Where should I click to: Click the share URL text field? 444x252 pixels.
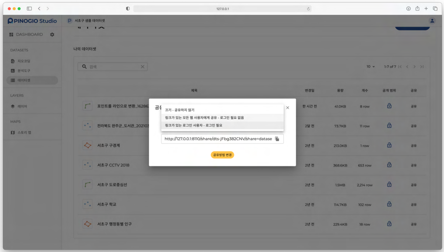(x=218, y=139)
